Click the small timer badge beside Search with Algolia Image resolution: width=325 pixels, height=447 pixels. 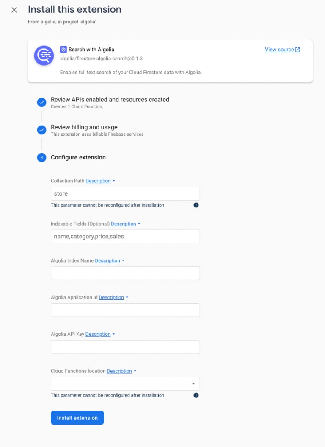[x=63, y=49]
